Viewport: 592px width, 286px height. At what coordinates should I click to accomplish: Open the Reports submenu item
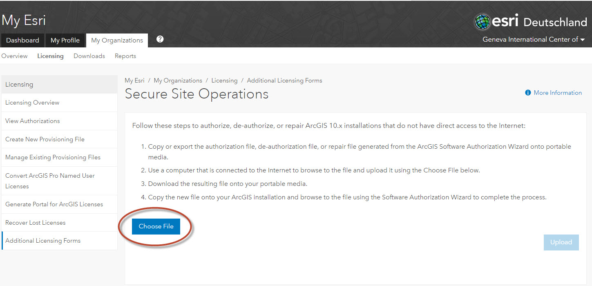point(125,56)
